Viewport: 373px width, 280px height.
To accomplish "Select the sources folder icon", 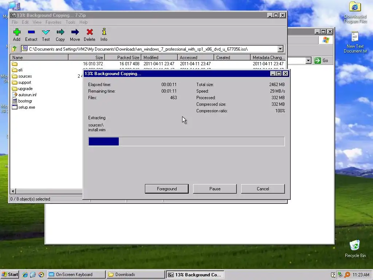I will click(15, 76).
